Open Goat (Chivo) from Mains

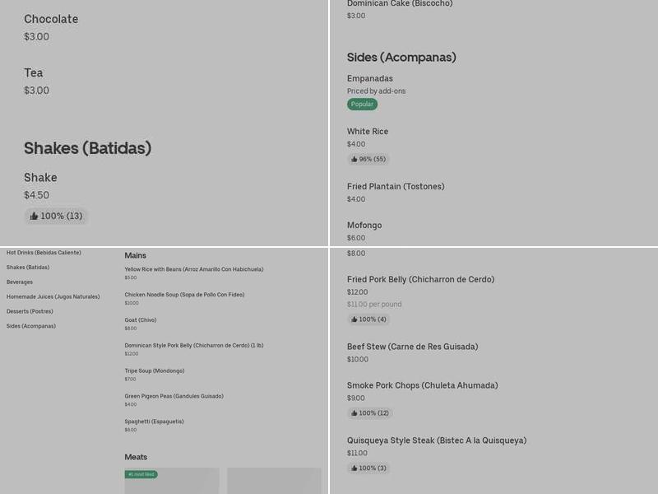coord(141,320)
